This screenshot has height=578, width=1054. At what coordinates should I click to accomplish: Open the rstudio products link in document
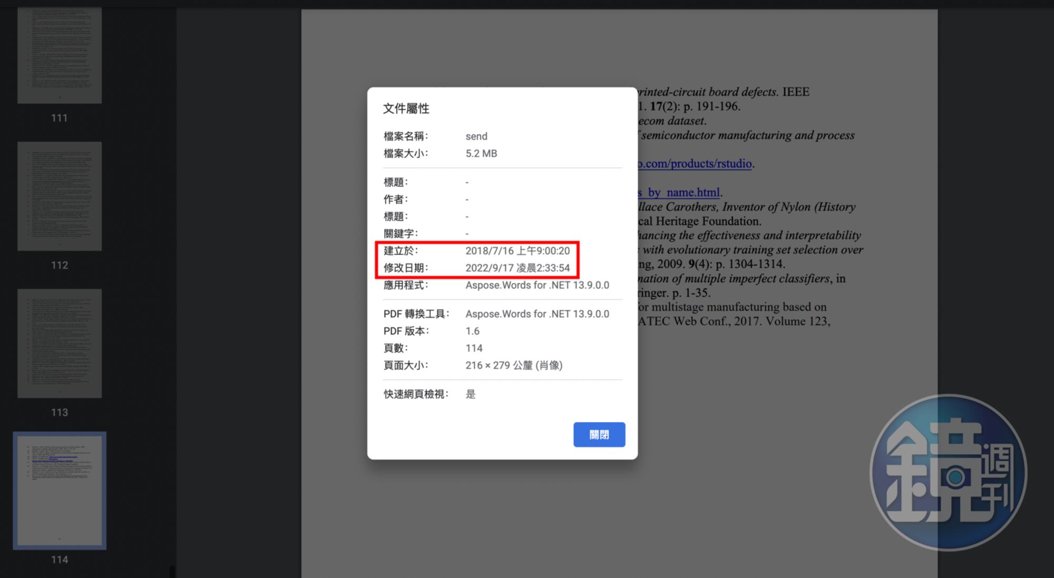(x=695, y=164)
